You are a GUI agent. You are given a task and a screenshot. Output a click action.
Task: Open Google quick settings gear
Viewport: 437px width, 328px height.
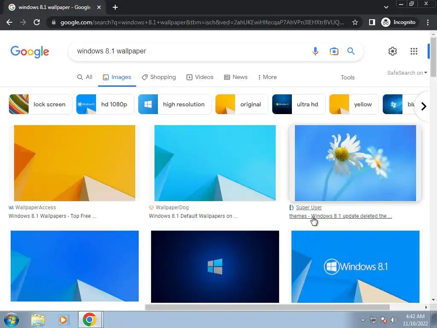click(393, 51)
